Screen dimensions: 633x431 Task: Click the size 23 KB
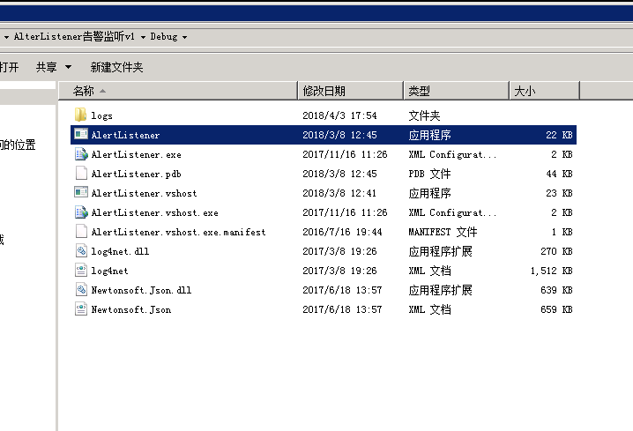pos(560,193)
